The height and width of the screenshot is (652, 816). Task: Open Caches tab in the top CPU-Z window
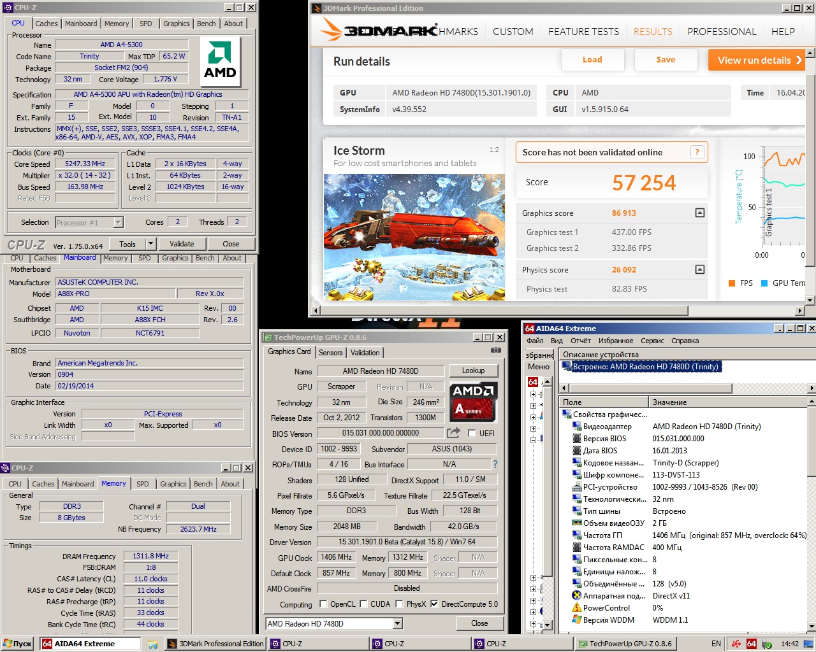[x=47, y=24]
